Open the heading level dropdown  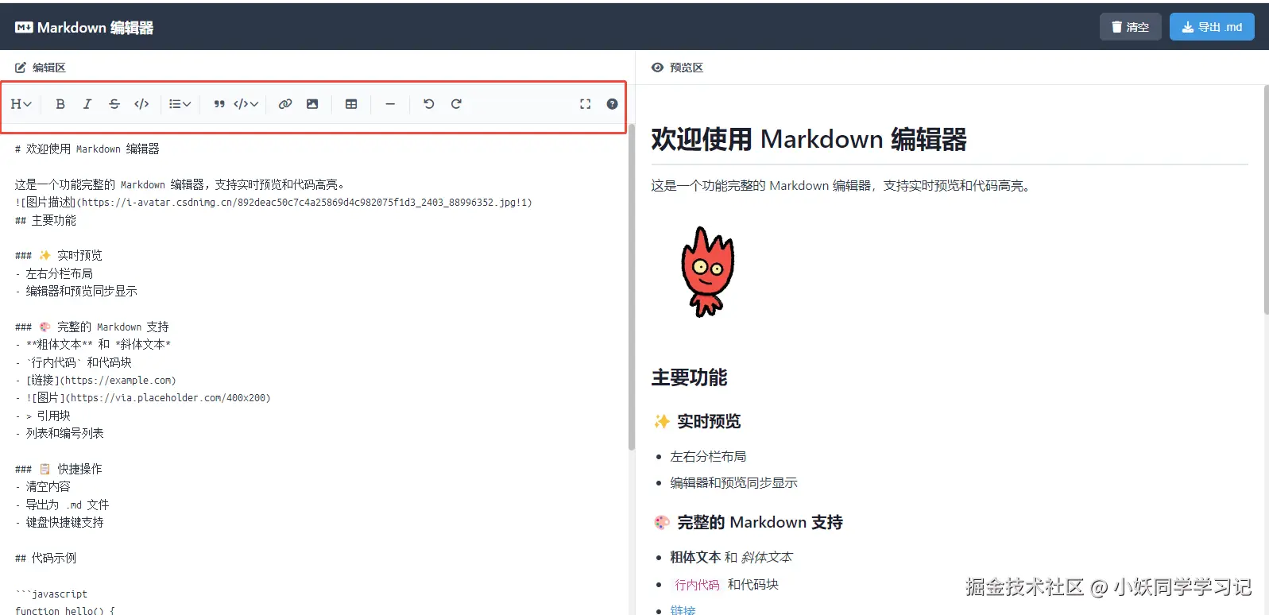[x=21, y=104]
